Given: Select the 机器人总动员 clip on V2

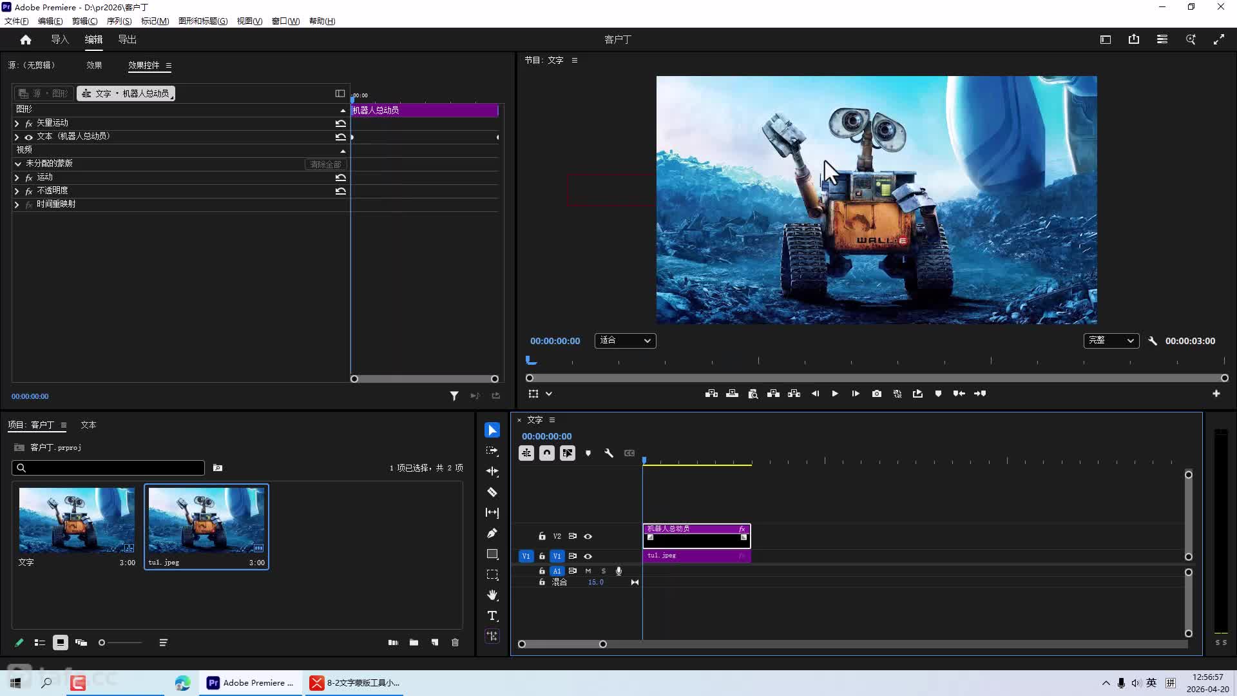Looking at the screenshot, I should tap(696, 536).
